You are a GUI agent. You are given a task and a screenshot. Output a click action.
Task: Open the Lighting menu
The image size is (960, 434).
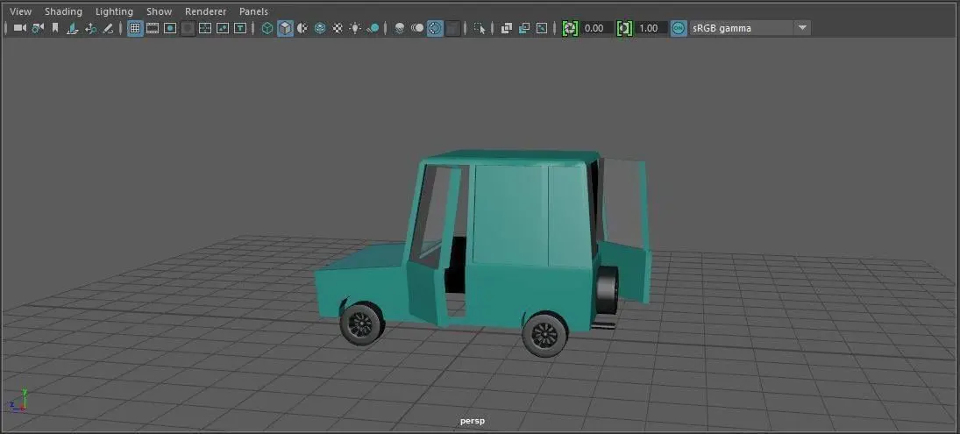[114, 11]
